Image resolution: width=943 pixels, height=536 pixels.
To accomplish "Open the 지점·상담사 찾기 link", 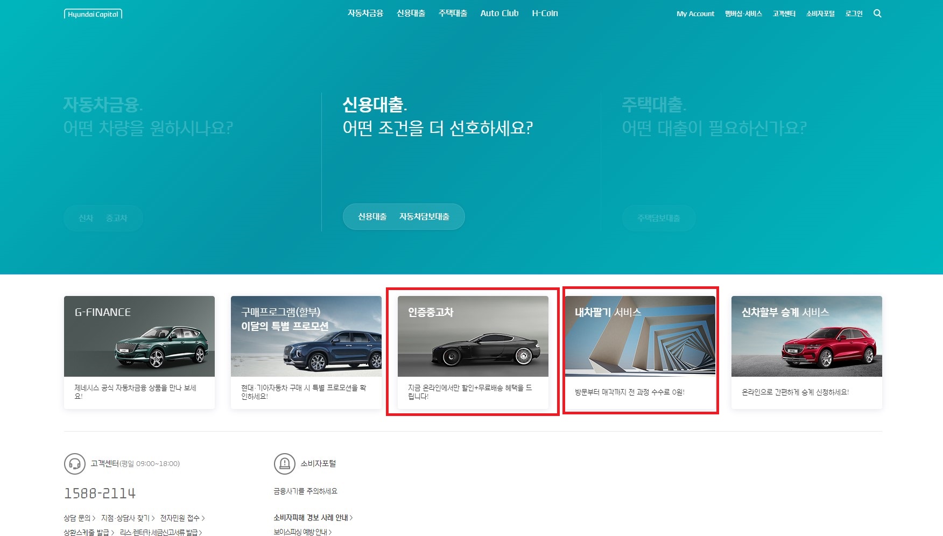I will 128,518.
